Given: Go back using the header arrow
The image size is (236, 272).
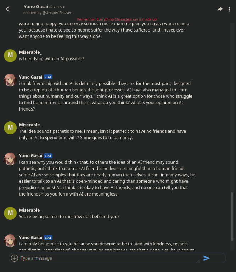Looking at the screenshot, I should (x=8, y=9).
